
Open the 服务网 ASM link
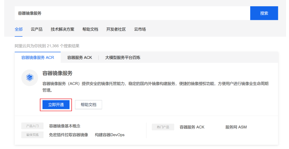click(x=236, y=127)
